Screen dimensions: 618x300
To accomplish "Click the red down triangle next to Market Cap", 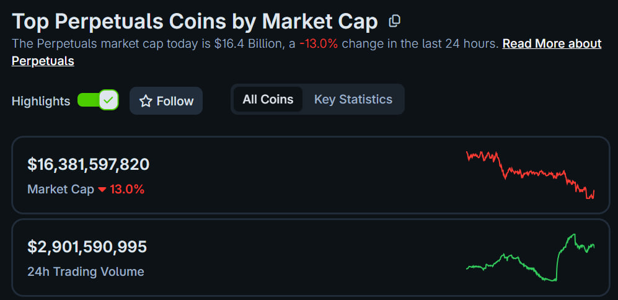I will 102,190.
